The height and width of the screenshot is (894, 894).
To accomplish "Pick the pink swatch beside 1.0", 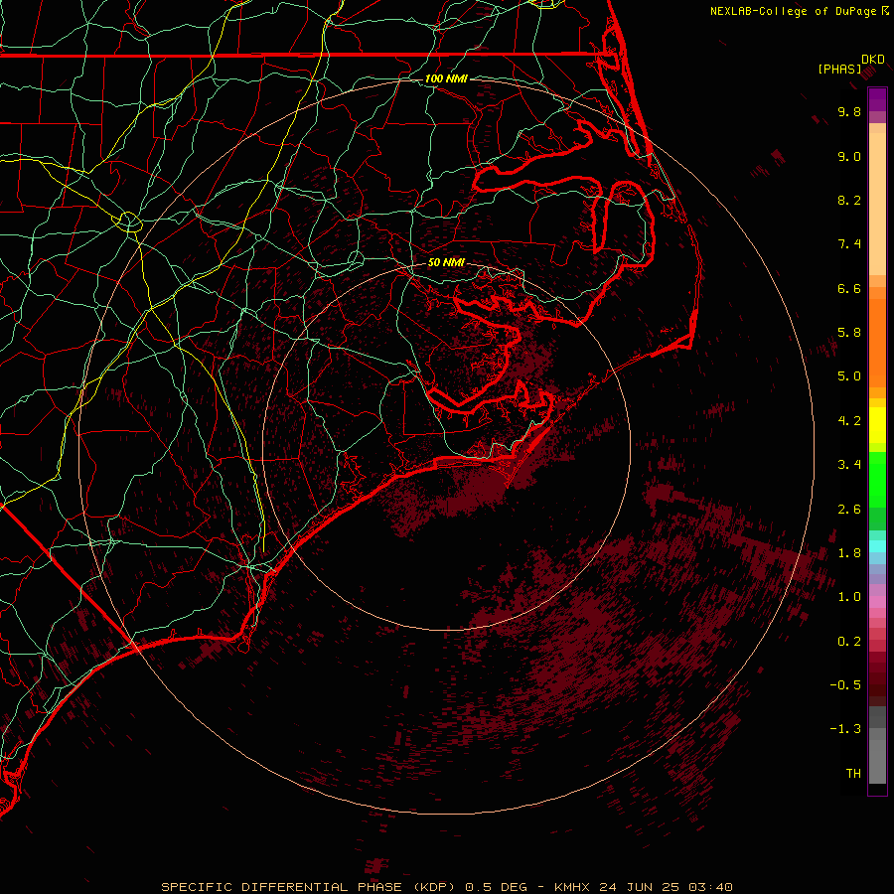I will pyautogui.click(x=877, y=602).
